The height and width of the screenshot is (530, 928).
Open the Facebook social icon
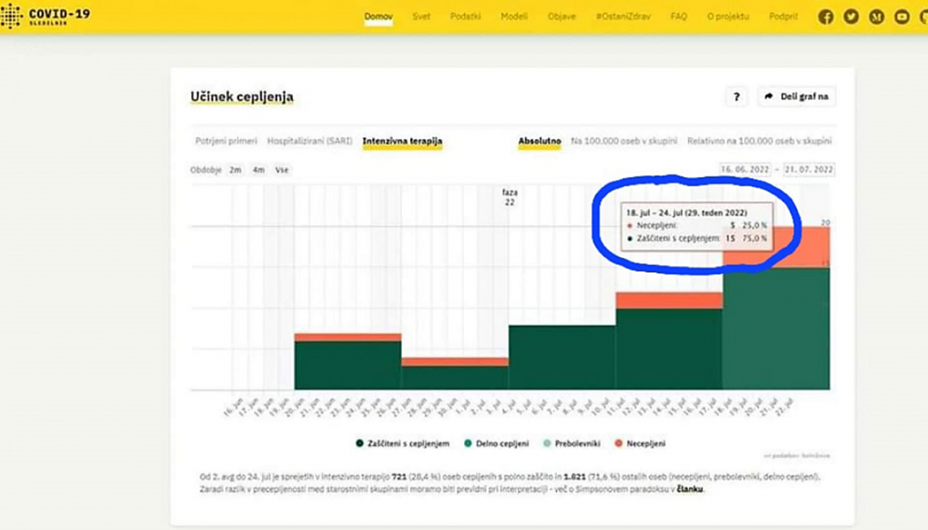826,16
